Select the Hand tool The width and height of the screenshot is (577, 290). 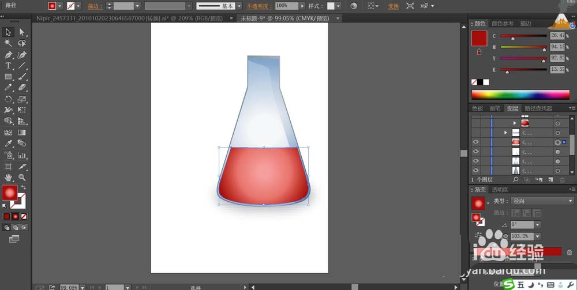pyautogui.click(x=8, y=178)
